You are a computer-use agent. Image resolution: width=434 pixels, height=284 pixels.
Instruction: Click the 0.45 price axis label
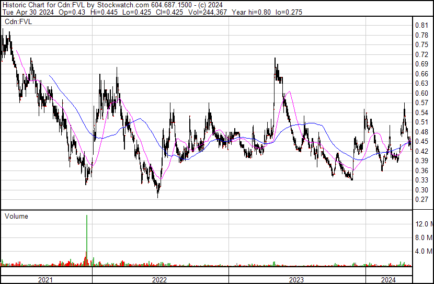point(421,142)
